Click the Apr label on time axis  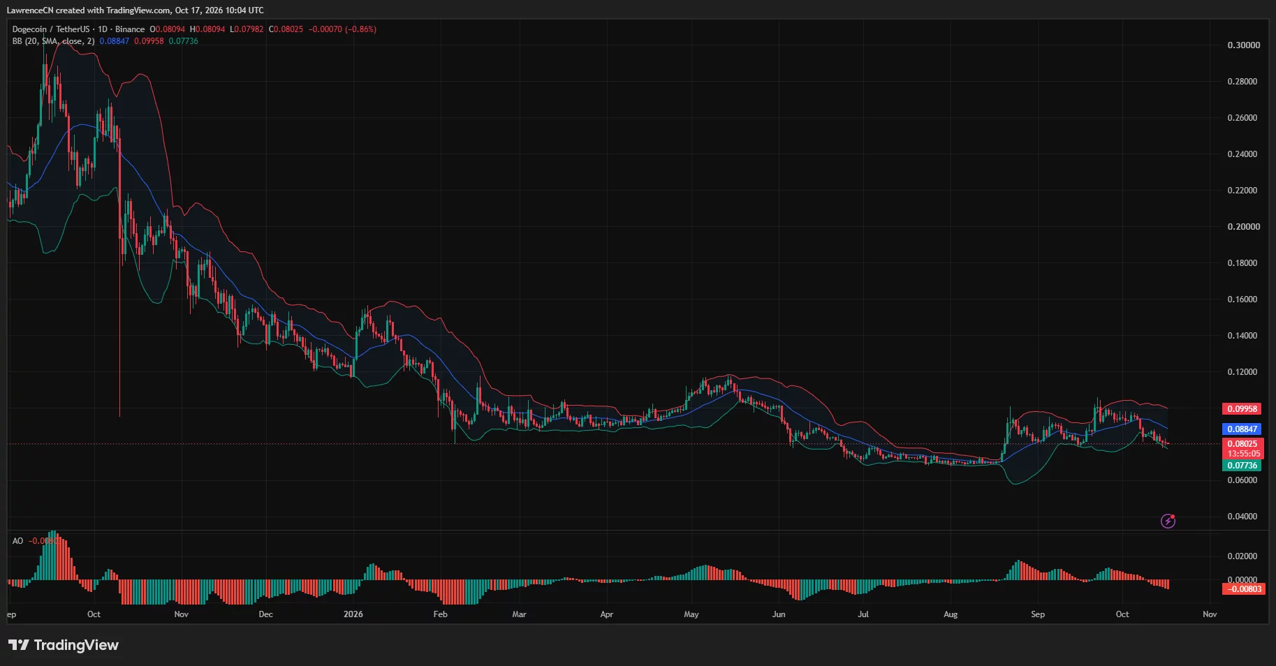(606, 614)
